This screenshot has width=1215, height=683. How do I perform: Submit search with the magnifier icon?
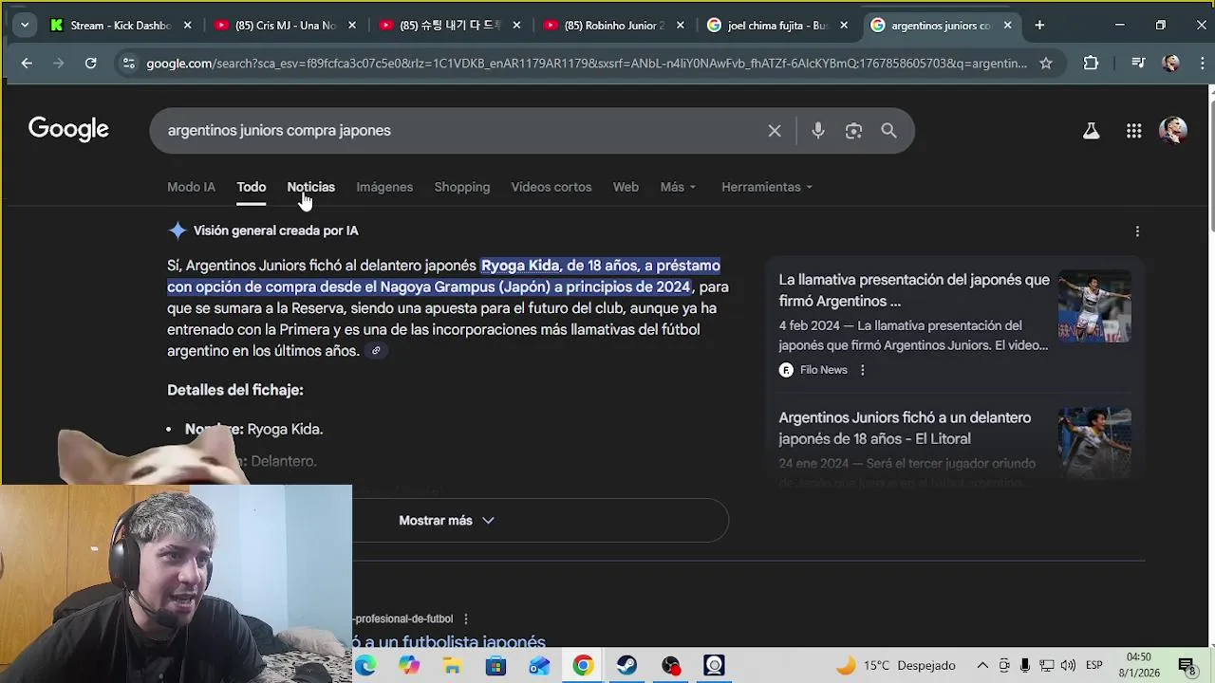[888, 131]
